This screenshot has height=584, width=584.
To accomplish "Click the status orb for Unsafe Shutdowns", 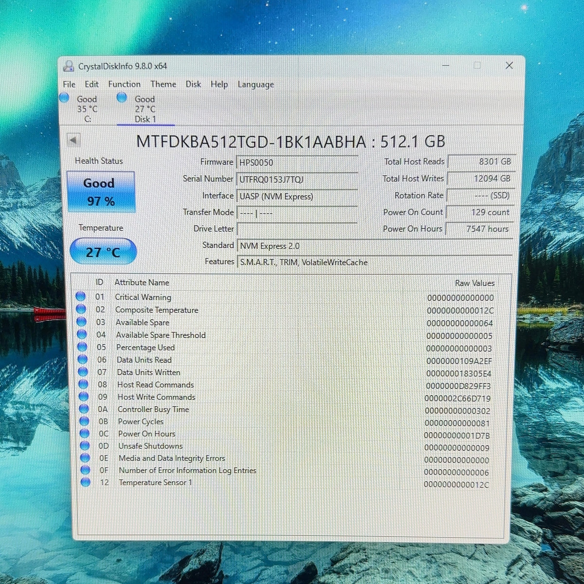I will [x=85, y=445].
